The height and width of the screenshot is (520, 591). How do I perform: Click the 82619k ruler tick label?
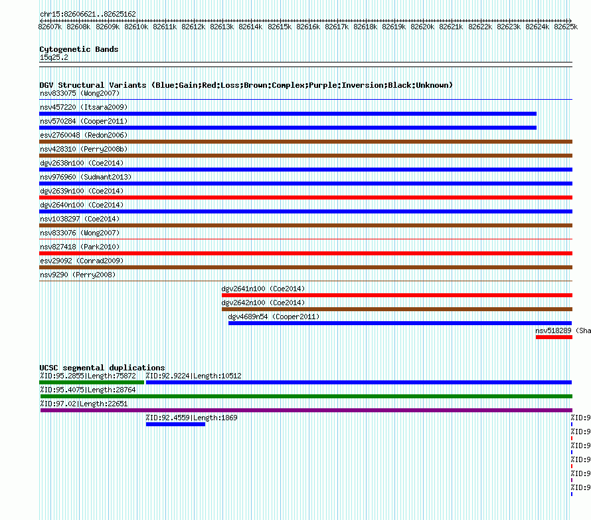click(394, 27)
